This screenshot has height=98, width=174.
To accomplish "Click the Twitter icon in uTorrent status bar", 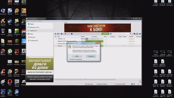I will 134,84.
